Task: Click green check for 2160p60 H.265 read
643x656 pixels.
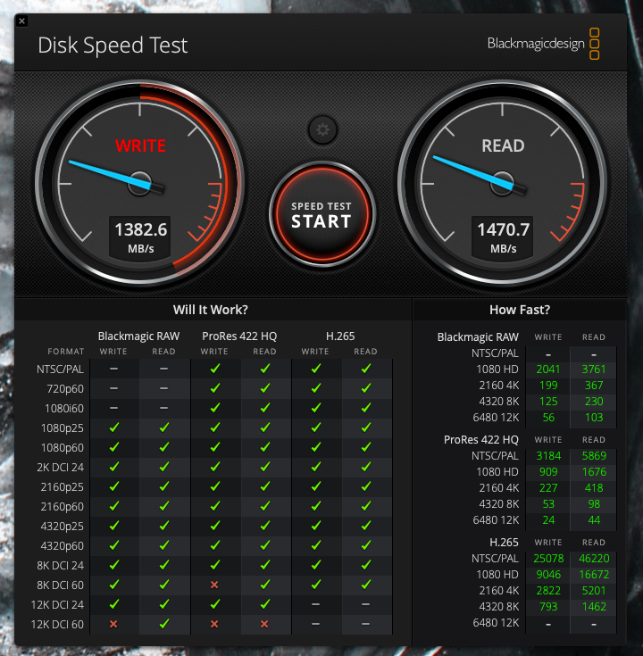Action: pos(366,506)
